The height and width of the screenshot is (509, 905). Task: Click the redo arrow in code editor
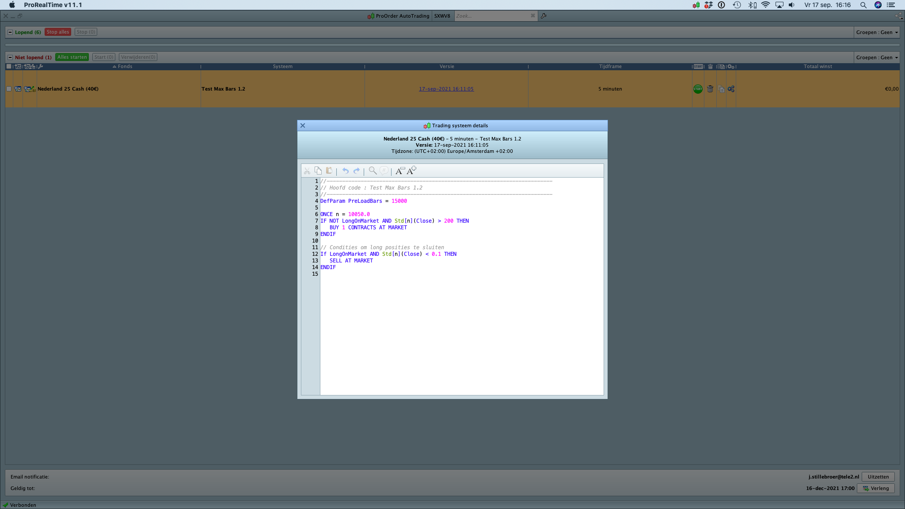pos(357,171)
